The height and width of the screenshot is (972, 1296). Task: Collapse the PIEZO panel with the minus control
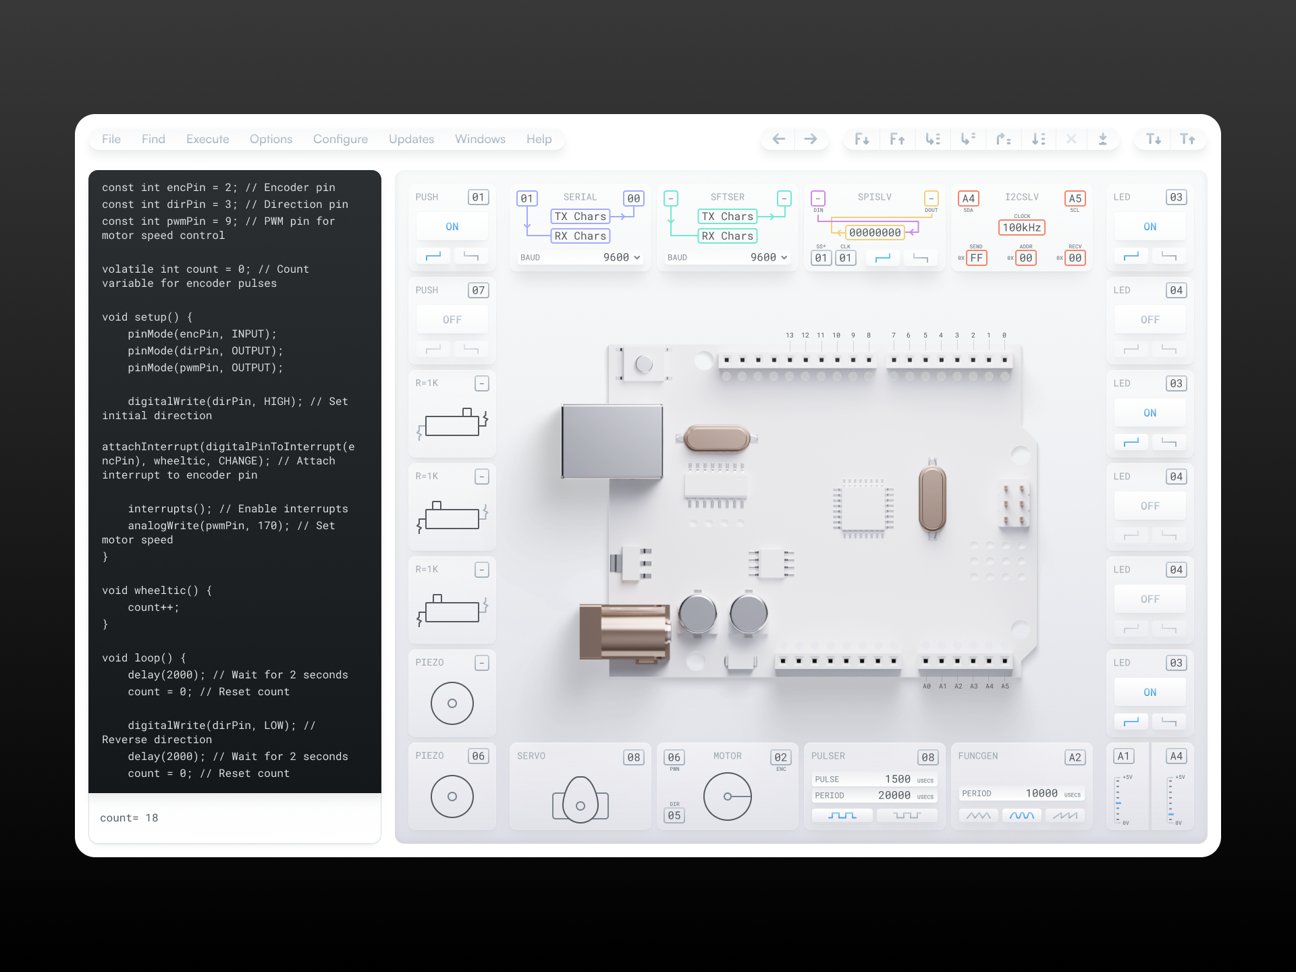click(481, 663)
